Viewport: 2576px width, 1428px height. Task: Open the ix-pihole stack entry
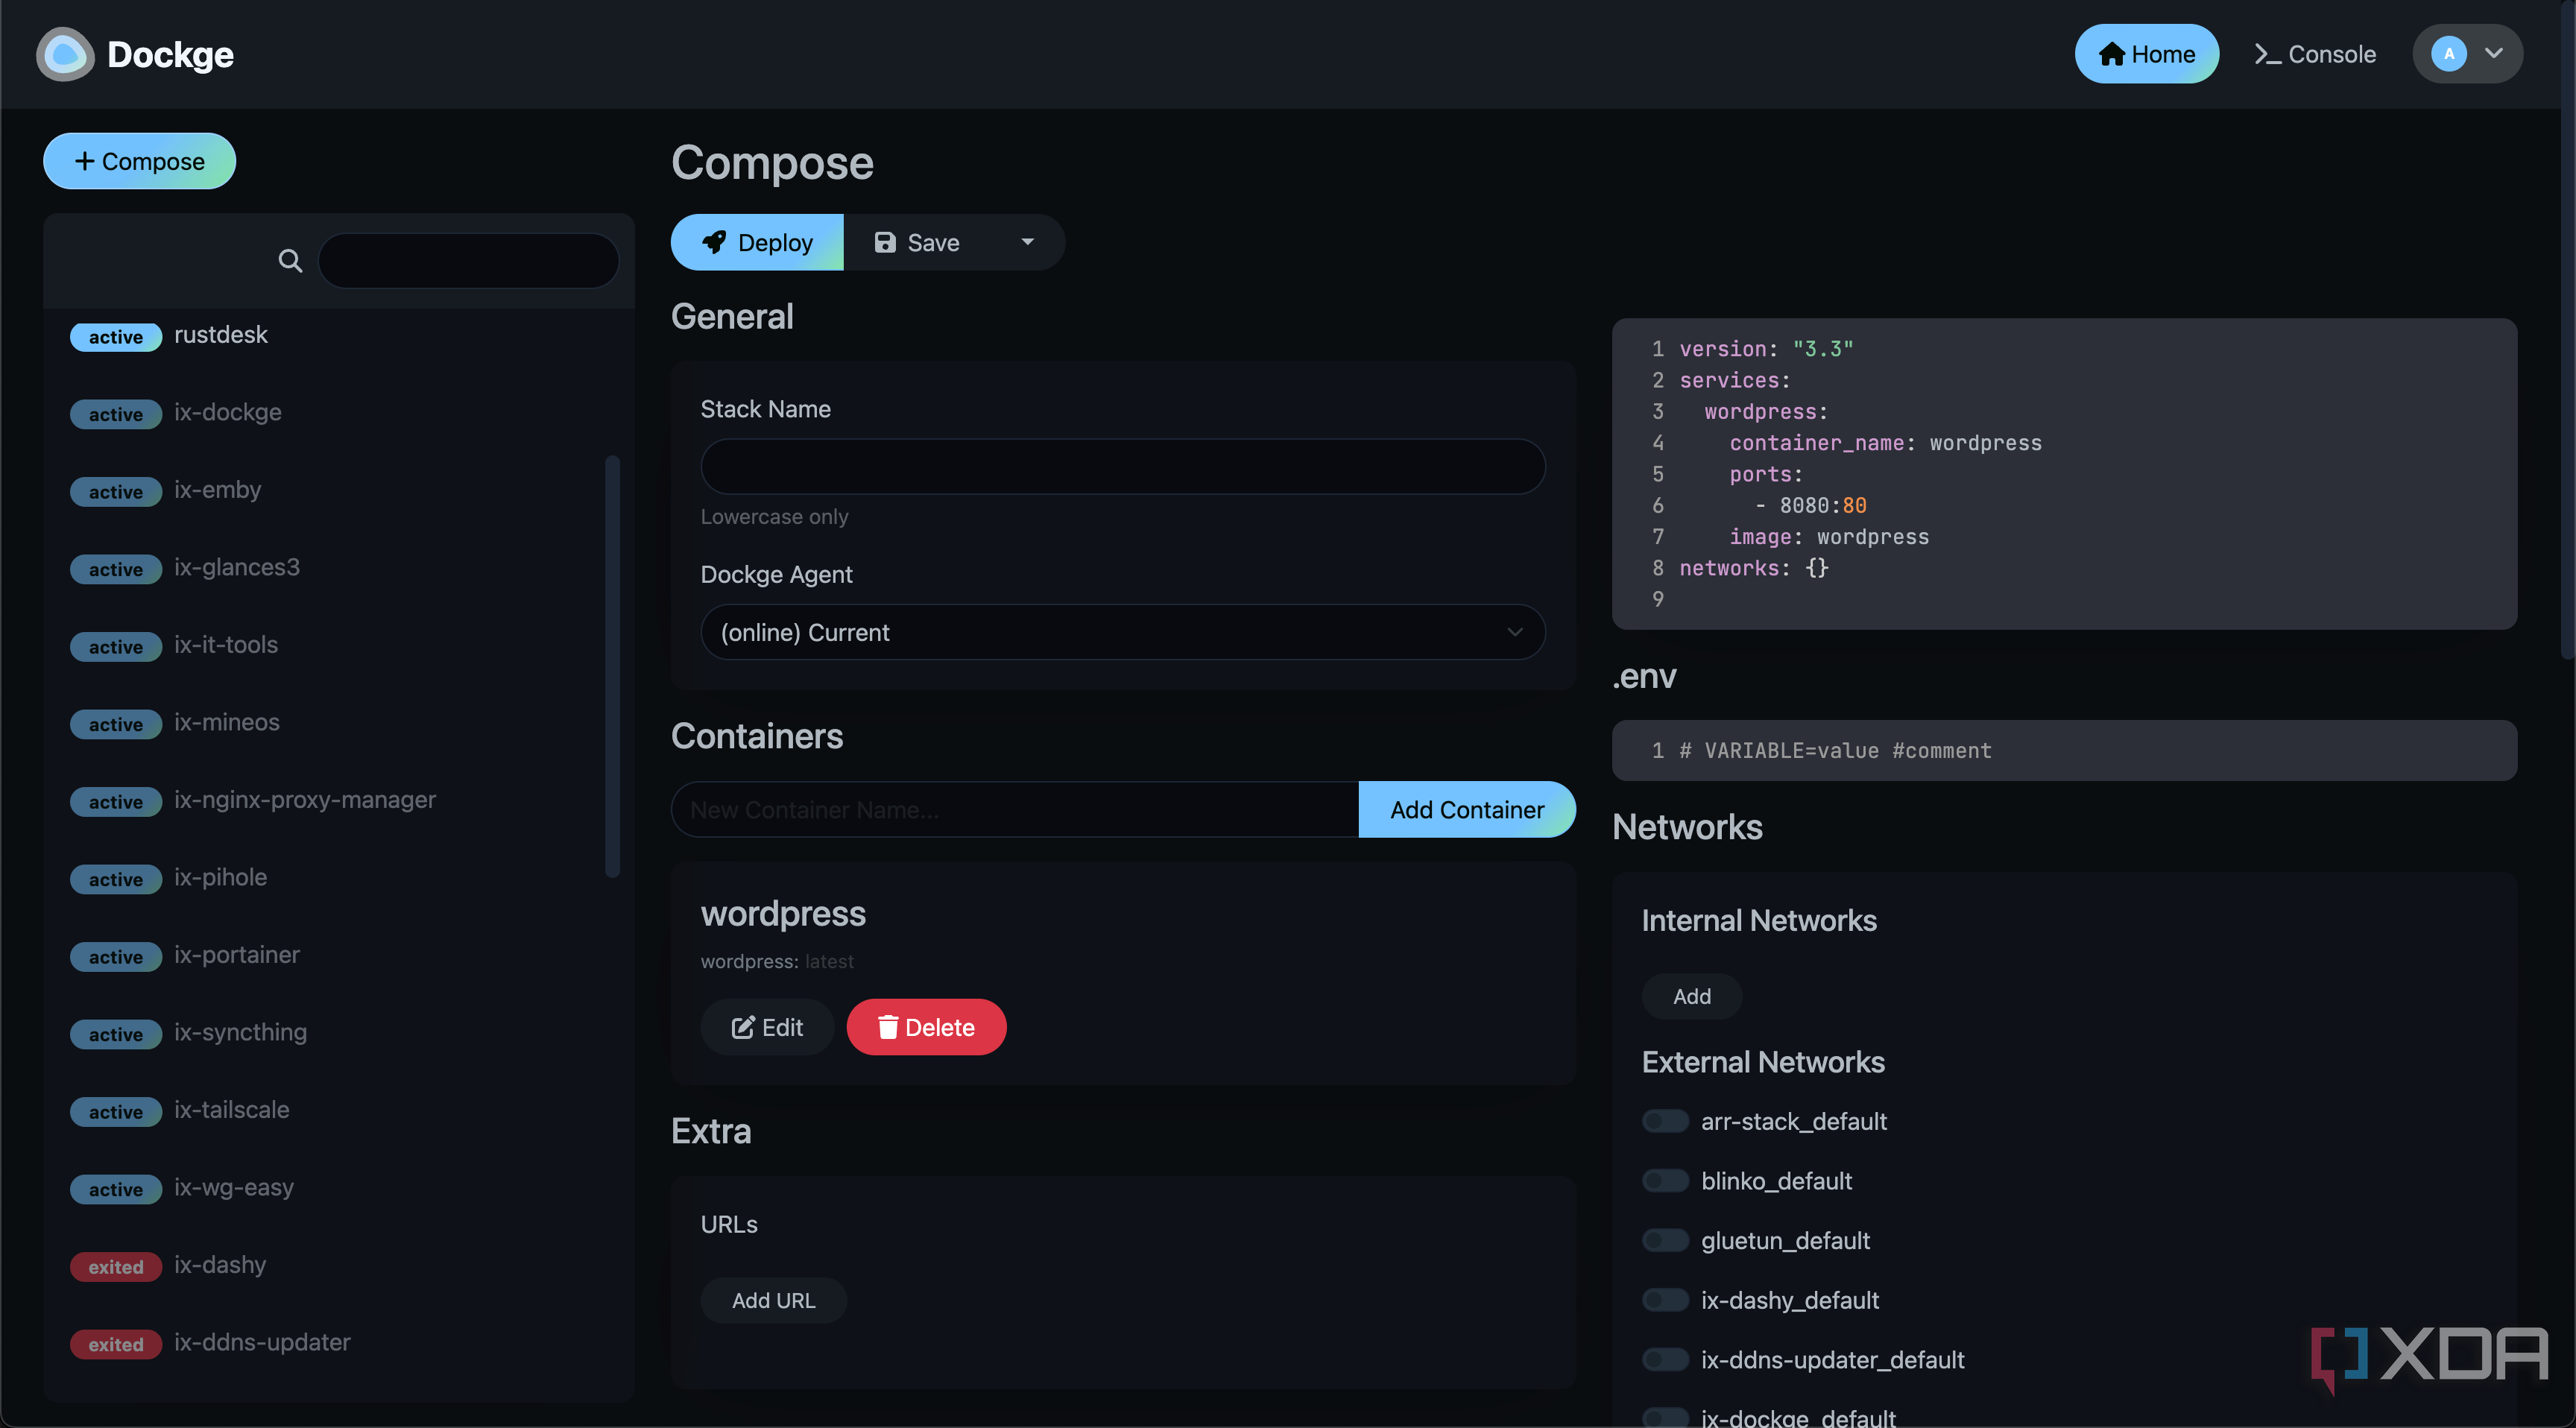point(220,877)
